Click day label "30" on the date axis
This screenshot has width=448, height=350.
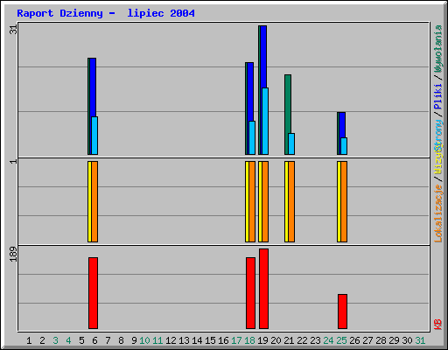[x=407, y=340]
